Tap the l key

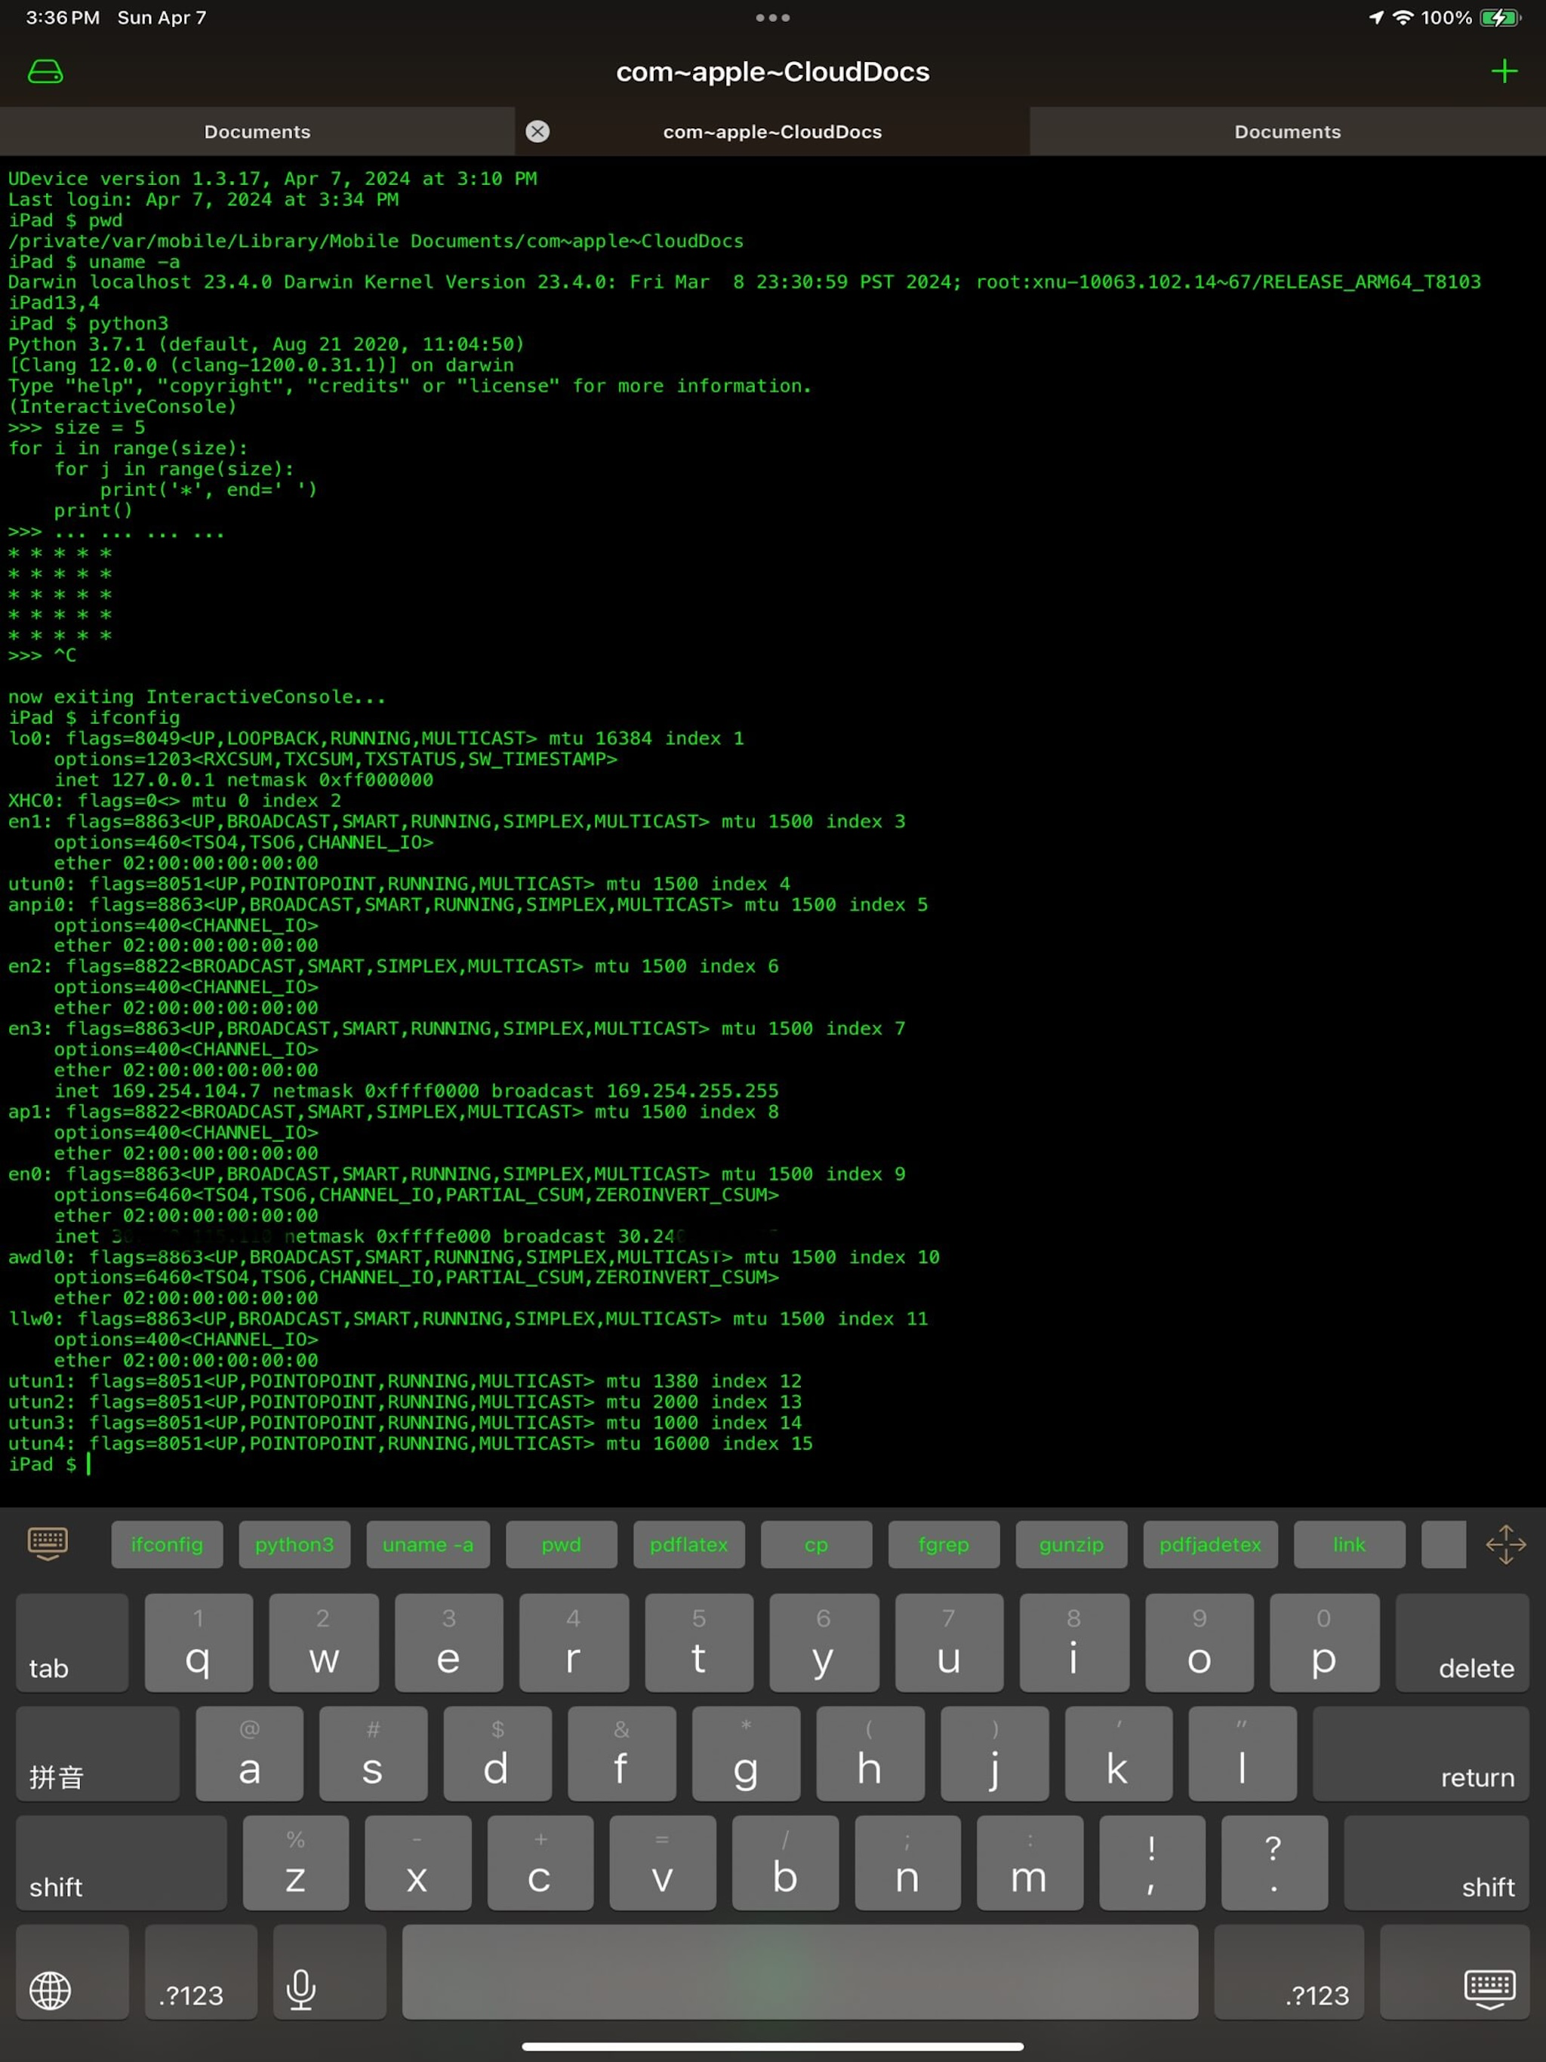point(1242,1753)
